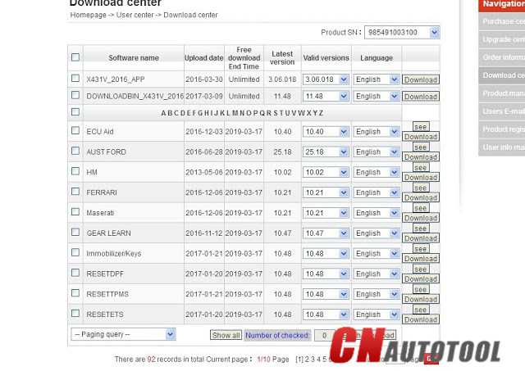Click the Upload date column header
The width and height of the screenshot is (525, 371).
[204, 58]
